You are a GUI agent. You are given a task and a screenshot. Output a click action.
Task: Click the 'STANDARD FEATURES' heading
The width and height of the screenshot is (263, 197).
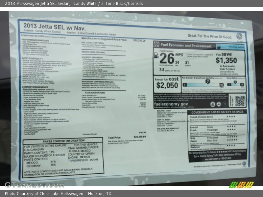coord(33,36)
